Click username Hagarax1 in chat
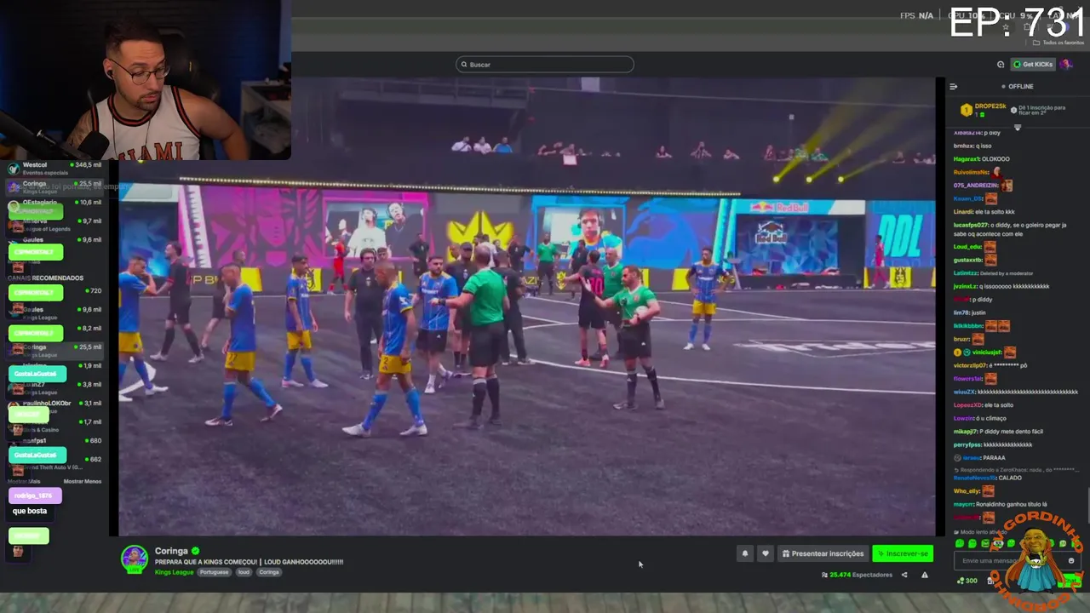 967,159
